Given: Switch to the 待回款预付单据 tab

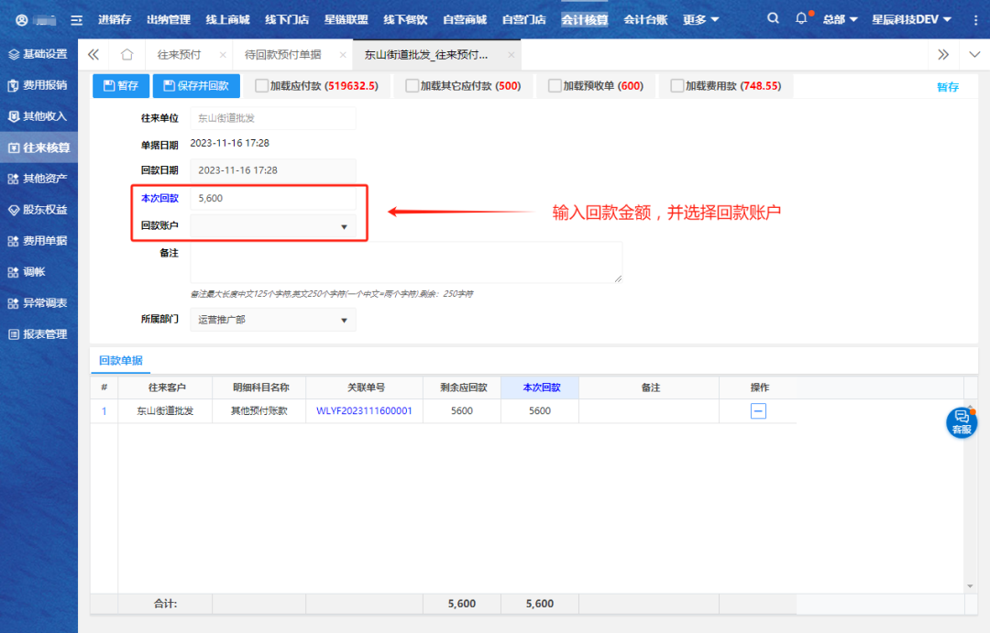Looking at the screenshot, I should (282, 55).
